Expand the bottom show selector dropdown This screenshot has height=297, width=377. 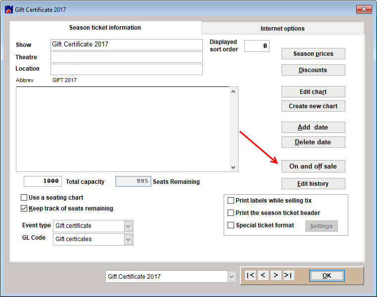point(232,277)
